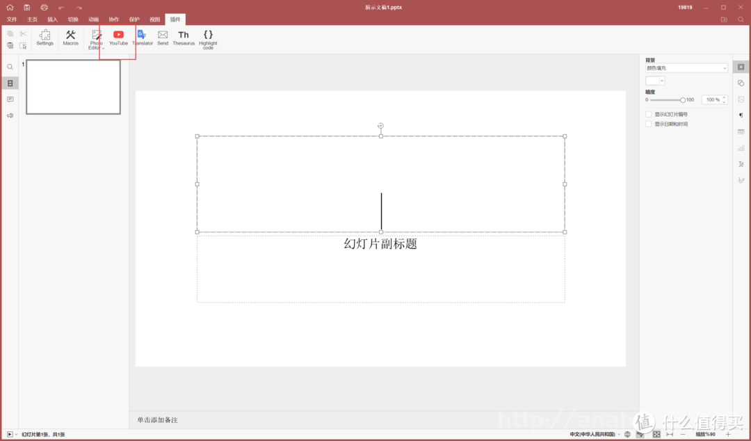Open shape settings in right sidebar

click(741, 83)
